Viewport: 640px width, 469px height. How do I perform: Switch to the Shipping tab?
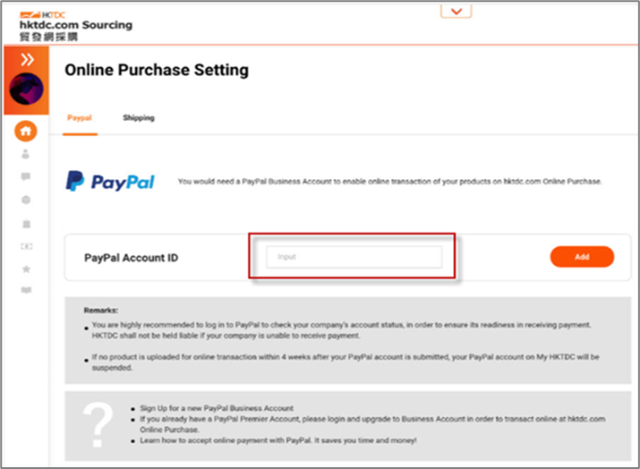click(x=139, y=118)
